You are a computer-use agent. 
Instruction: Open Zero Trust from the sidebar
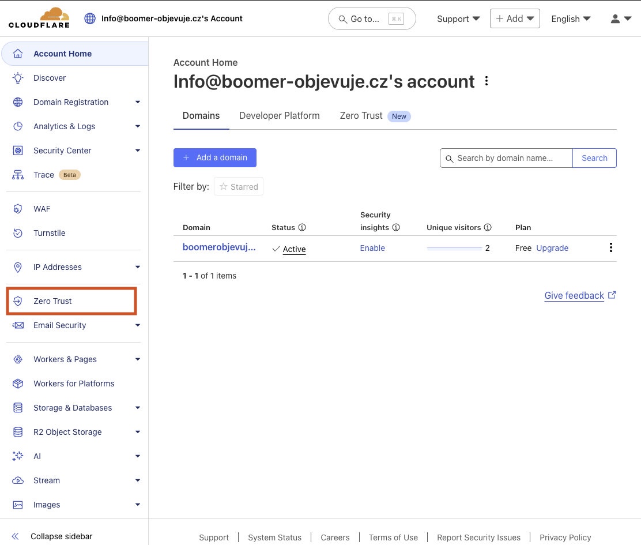coord(52,301)
